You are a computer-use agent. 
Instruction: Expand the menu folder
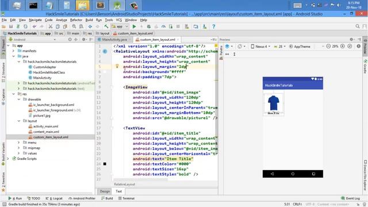(19, 143)
